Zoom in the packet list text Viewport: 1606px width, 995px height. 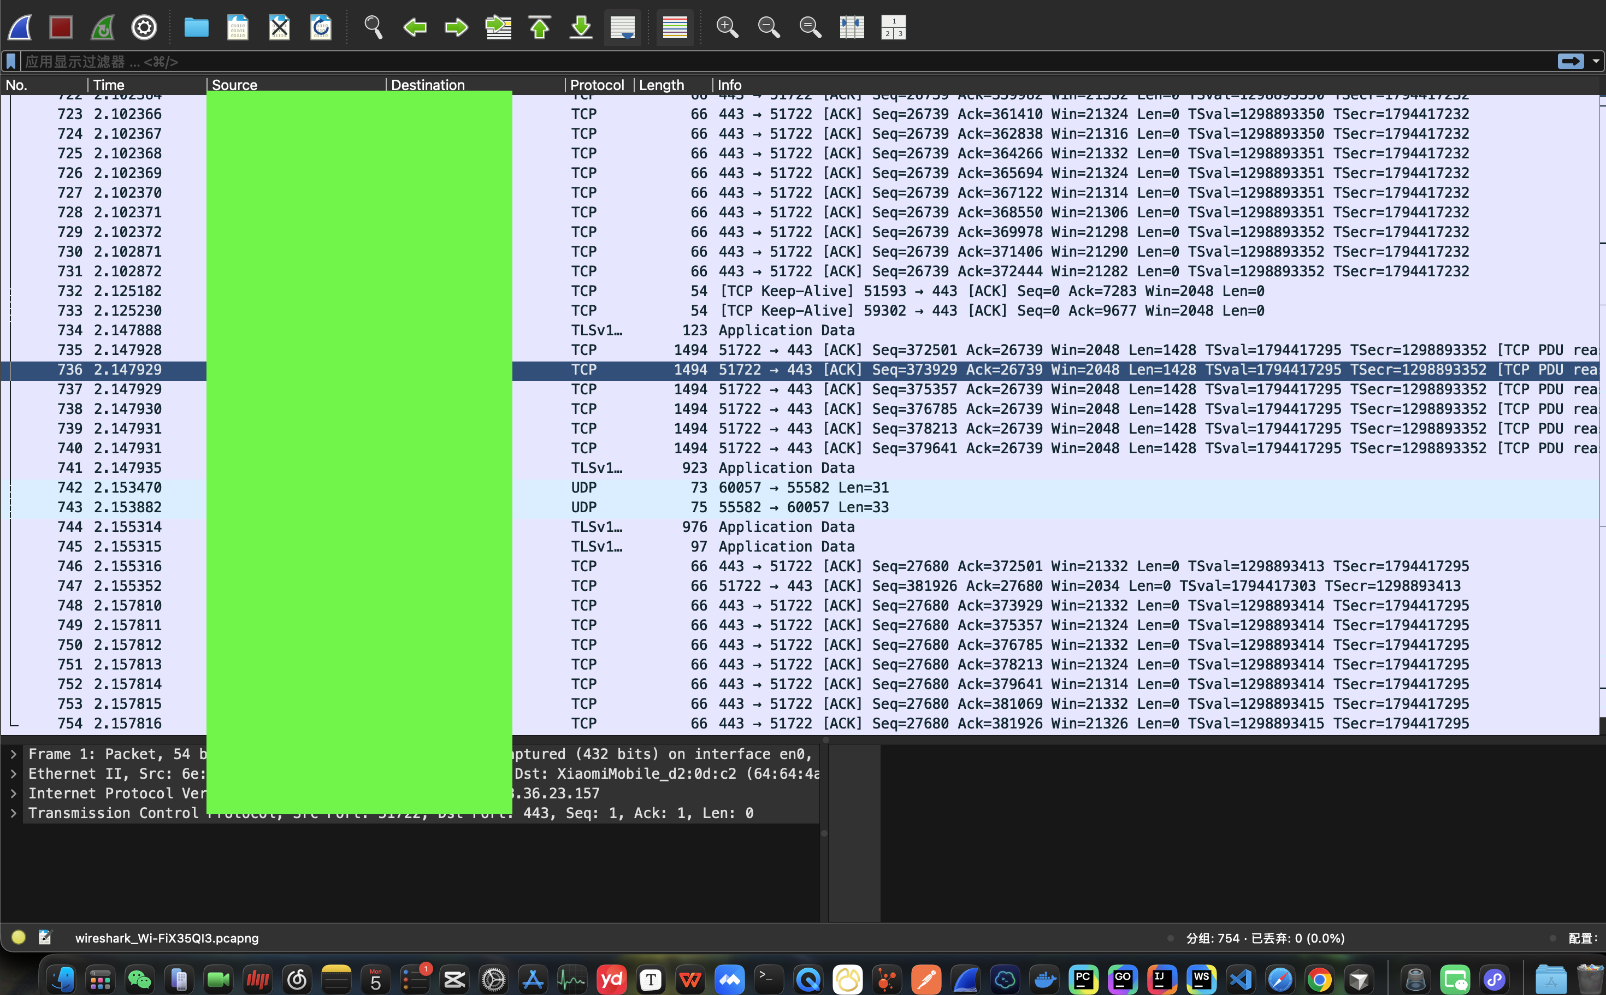point(727,28)
